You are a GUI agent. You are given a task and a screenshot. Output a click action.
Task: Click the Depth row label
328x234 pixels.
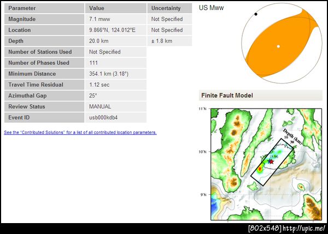tap(44, 41)
